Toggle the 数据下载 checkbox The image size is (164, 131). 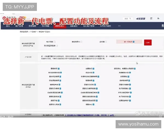click(59, 101)
